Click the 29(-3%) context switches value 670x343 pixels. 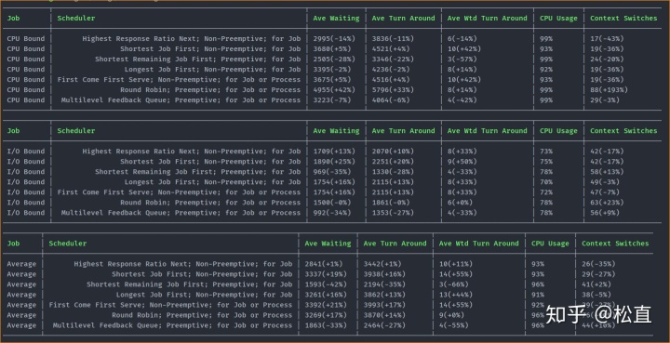coord(605,100)
